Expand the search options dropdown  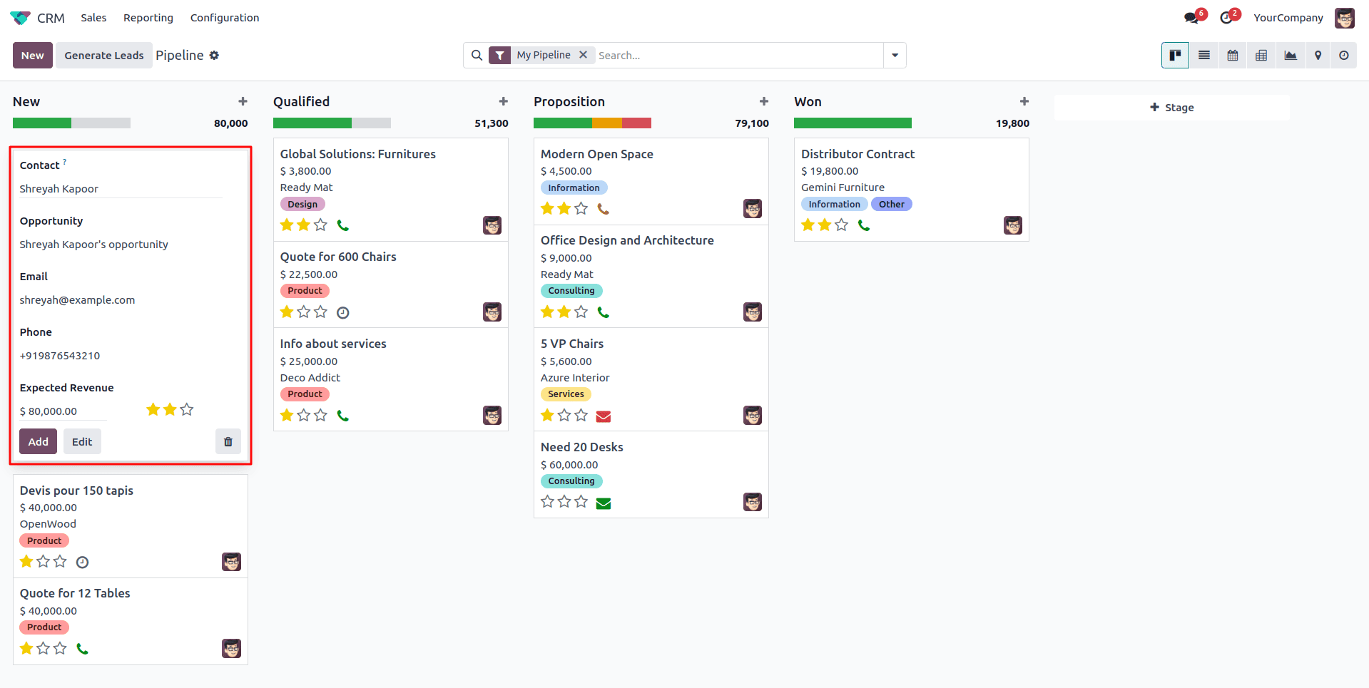(x=895, y=55)
